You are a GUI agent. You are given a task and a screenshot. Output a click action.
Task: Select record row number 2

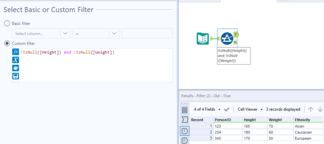point(202,132)
